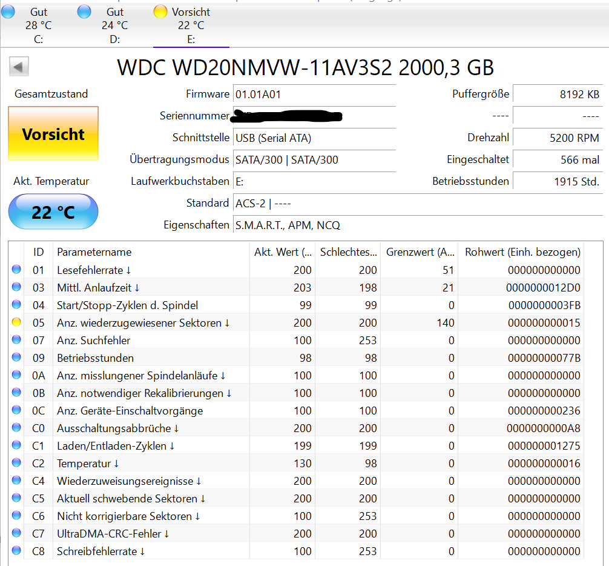
Task: Click the Standard field ACS-2
Action: [418, 203]
